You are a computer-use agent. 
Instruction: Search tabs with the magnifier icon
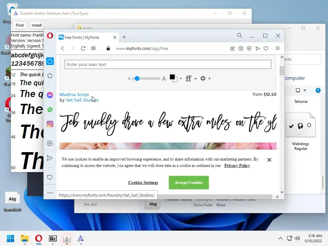[240, 35]
